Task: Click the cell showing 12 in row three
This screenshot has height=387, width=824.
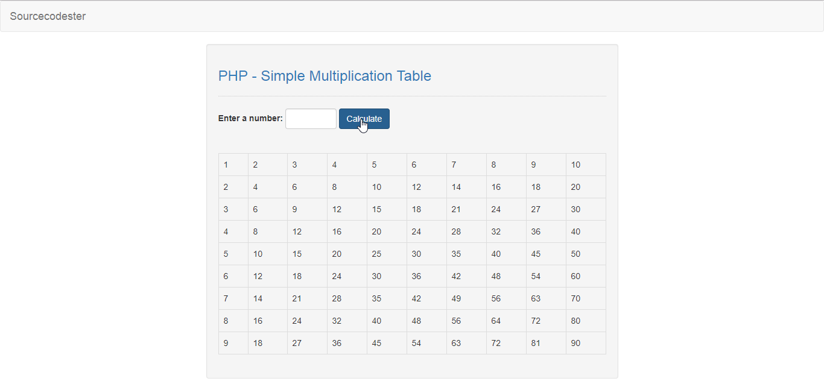Action: tap(337, 209)
